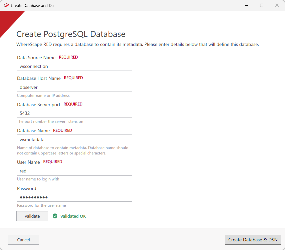The height and width of the screenshot is (250, 285).
Task: Click the green Validated OK checkmark icon
Action: pos(55,216)
